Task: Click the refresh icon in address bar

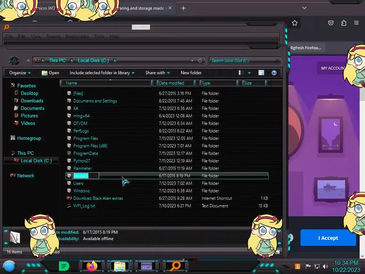Action: click(200, 61)
